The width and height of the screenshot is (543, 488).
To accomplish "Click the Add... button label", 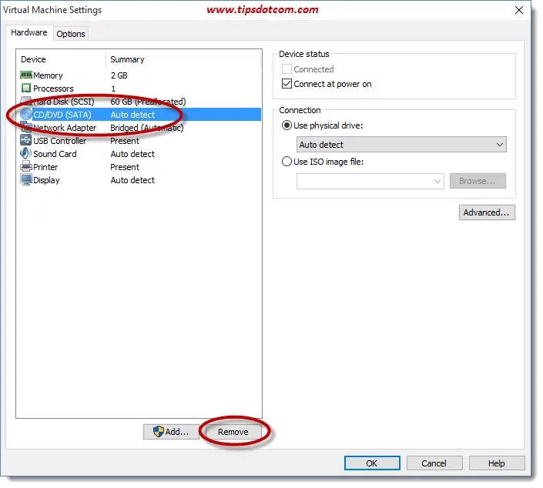I will (x=177, y=432).
